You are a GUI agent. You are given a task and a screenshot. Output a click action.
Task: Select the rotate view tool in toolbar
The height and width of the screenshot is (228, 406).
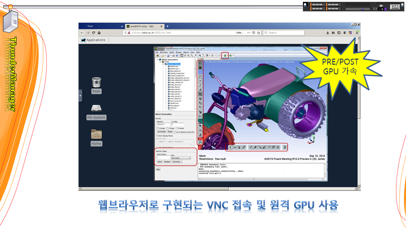182,56
